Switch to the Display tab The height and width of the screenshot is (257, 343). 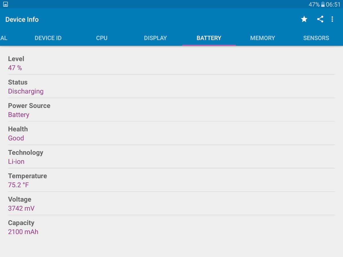155,38
